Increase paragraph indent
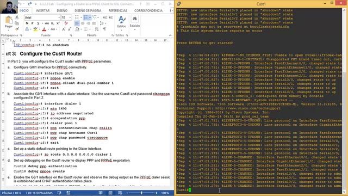The image size is (348, 196). (x=111, y=17)
